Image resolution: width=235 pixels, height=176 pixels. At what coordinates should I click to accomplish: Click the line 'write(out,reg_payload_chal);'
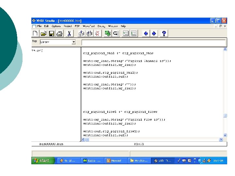click(110, 73)
